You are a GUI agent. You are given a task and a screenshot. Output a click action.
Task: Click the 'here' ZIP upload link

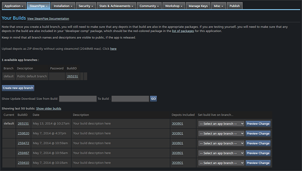(113, 49)
